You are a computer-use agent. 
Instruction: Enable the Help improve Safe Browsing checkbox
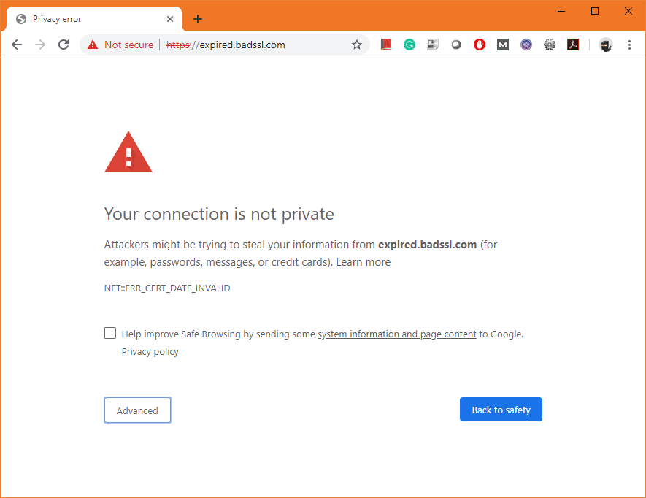110,334
